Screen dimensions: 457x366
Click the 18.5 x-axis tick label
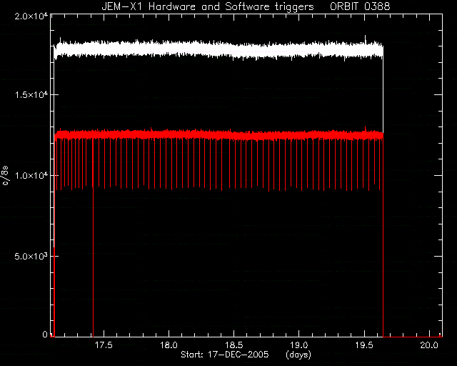click(x=234, y=345)
